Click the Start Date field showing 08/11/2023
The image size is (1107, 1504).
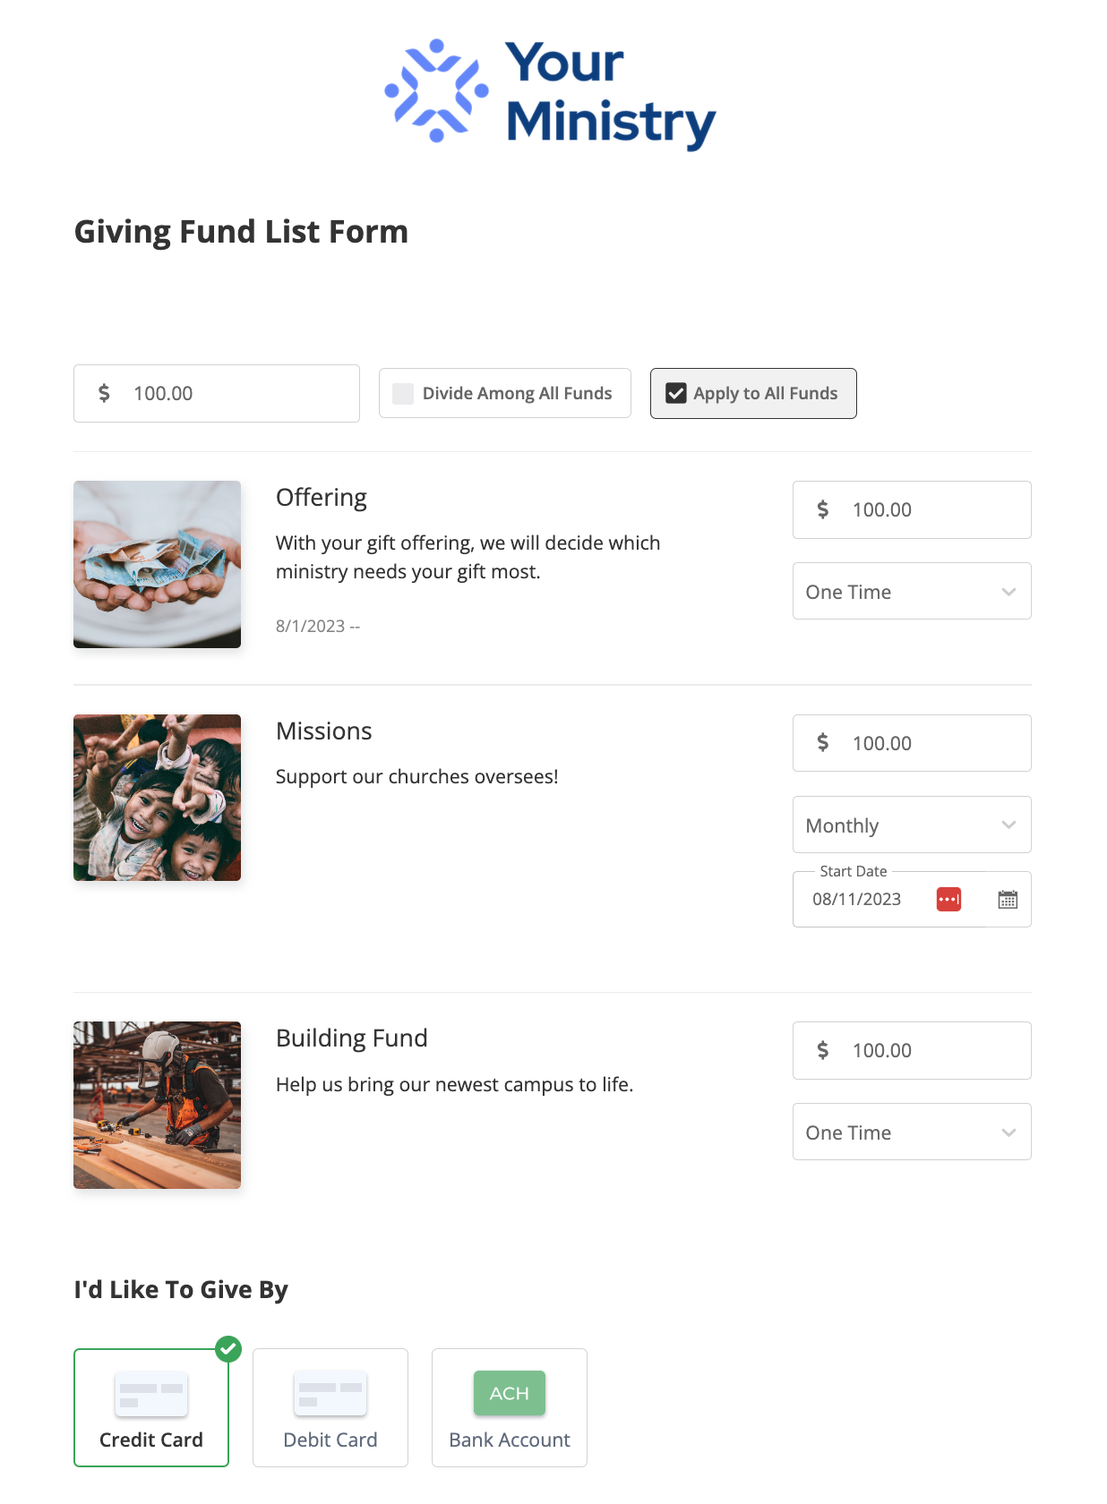tap(857, 900)
